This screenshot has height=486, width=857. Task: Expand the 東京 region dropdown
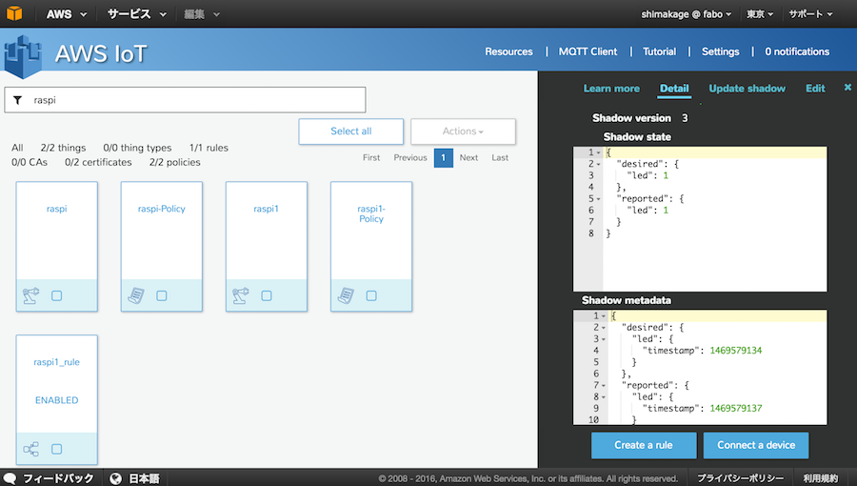click(759, 14)
